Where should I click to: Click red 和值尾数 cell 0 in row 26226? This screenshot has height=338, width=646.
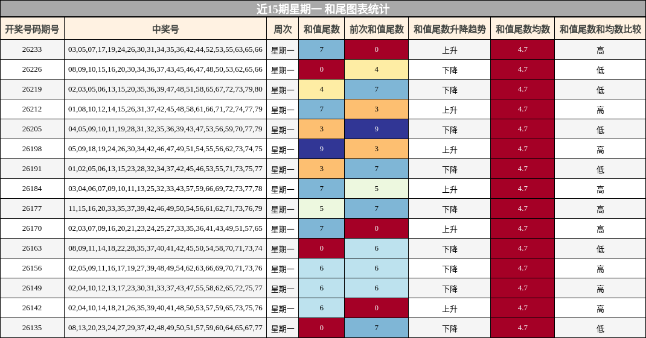tap(321, 69)
